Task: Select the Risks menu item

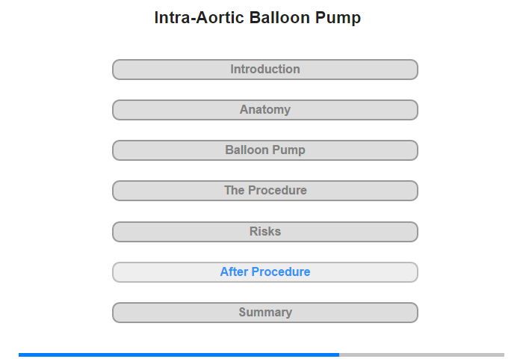Action: tap(264, 232)
